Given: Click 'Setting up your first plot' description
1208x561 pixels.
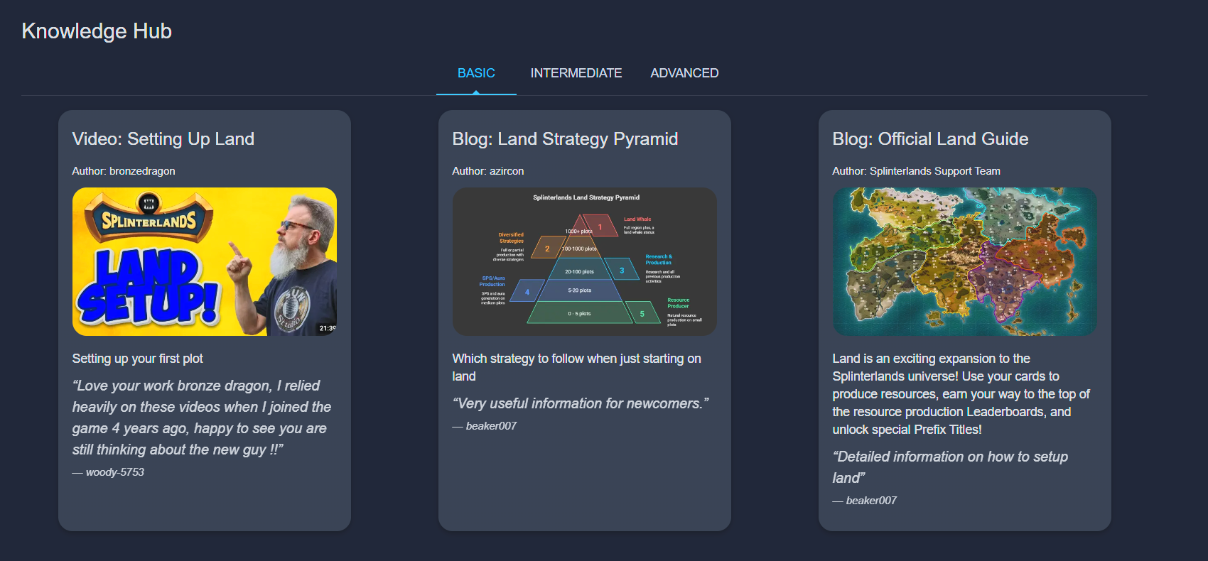Looking at the screenshot, I should pos(138,359).
